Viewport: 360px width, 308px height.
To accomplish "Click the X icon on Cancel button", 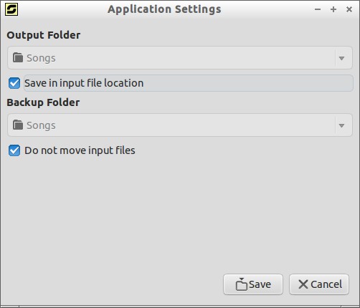I will [x=303, y=284].
